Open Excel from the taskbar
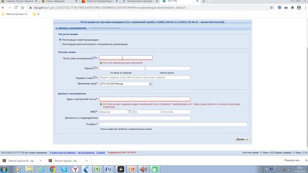308x173 pixels. (97, 169)
